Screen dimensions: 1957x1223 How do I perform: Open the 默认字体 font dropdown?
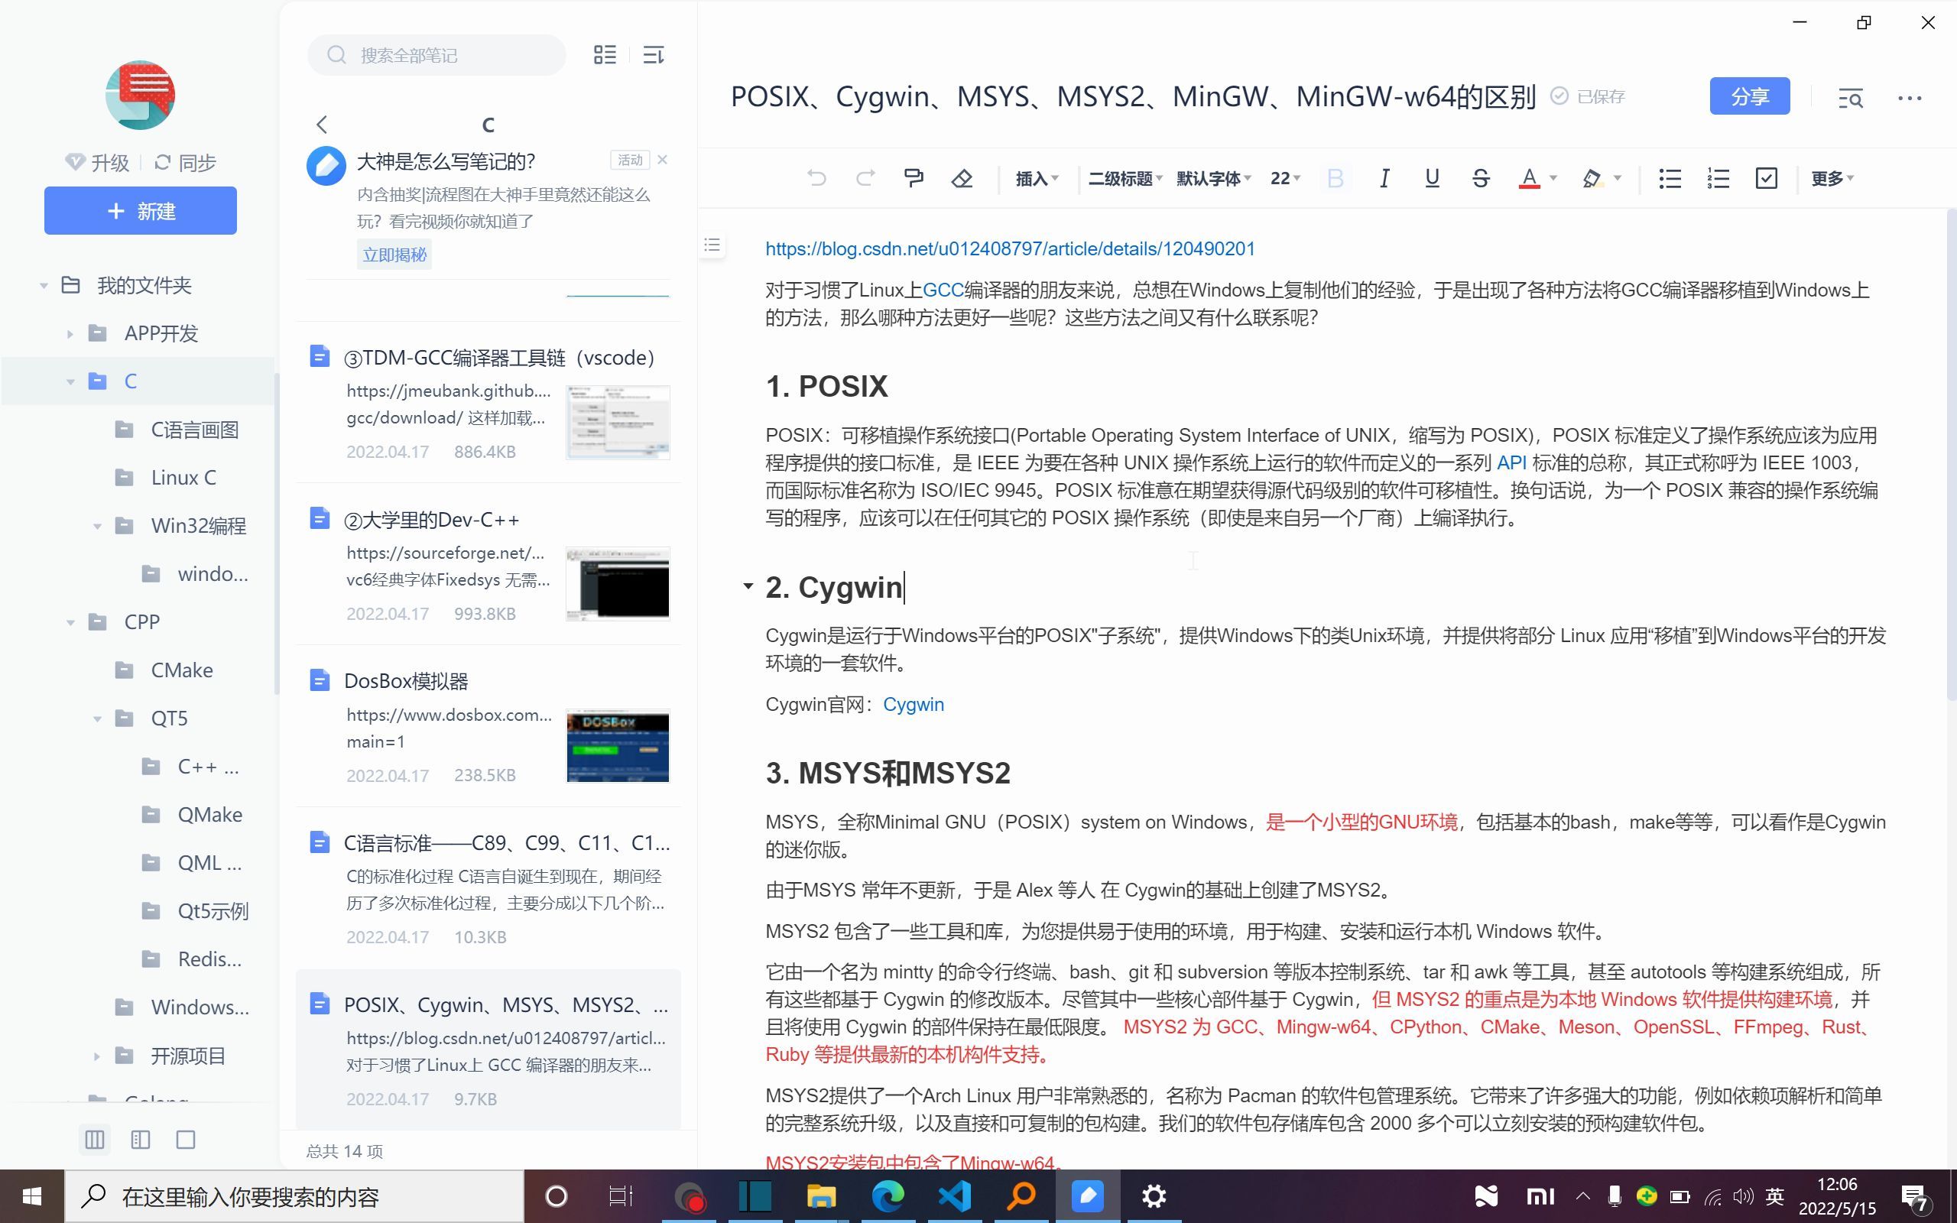(1213, 178)
